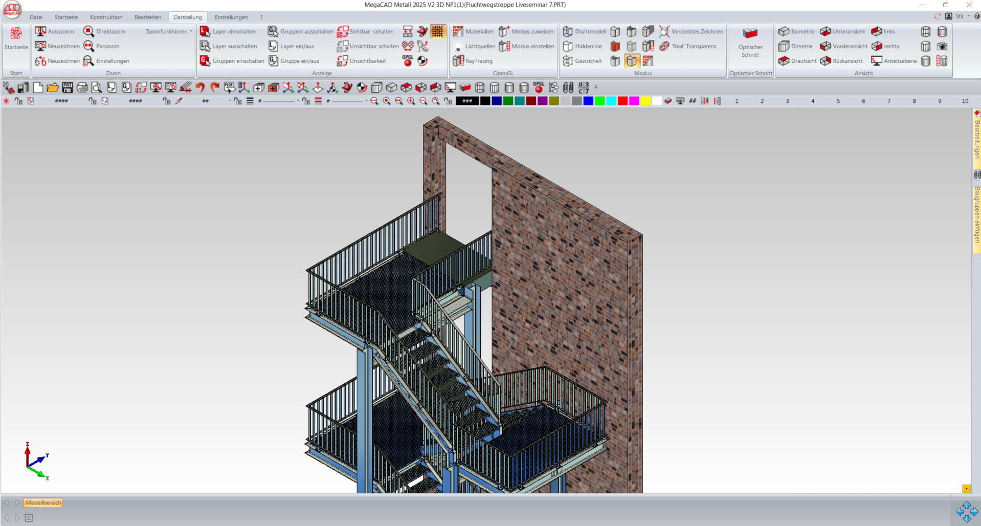Expand the quick toolbar overflow arrow
Screen dimensions: 981x526
pyautogui.click(x=596, y=87)
